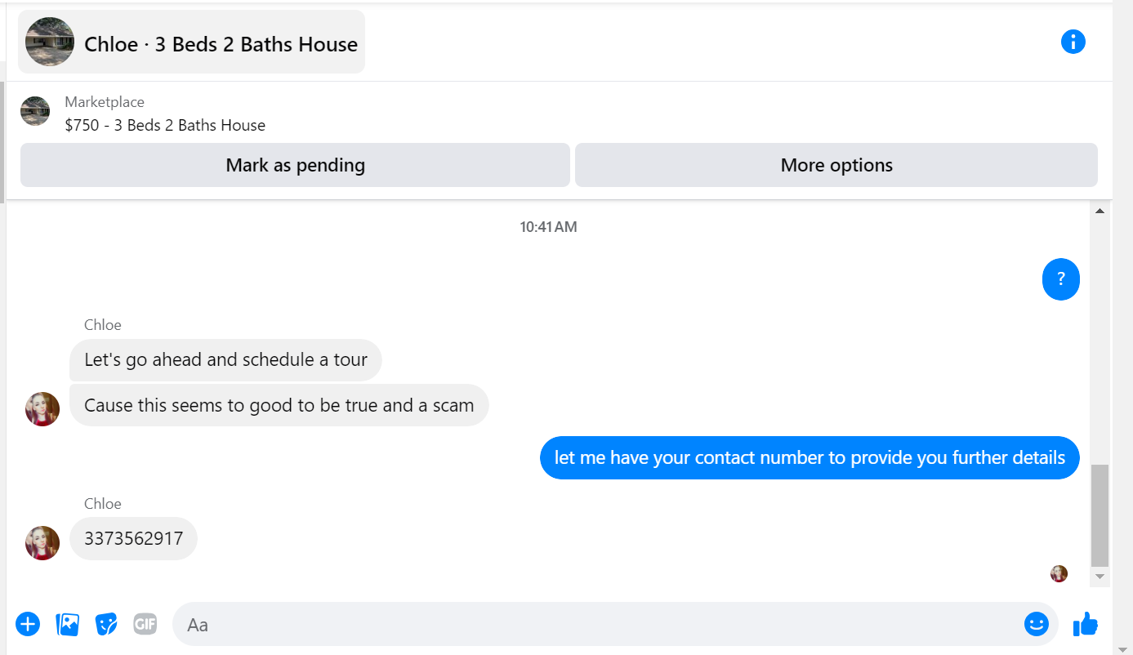
Task: Choose a sticker from sticker icon
Action: [106, 625]
